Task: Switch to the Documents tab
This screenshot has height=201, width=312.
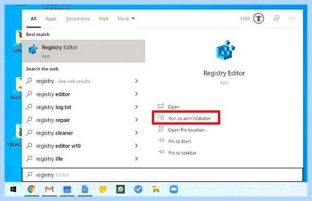Action: pyautogui.click(x=77, y=19)
